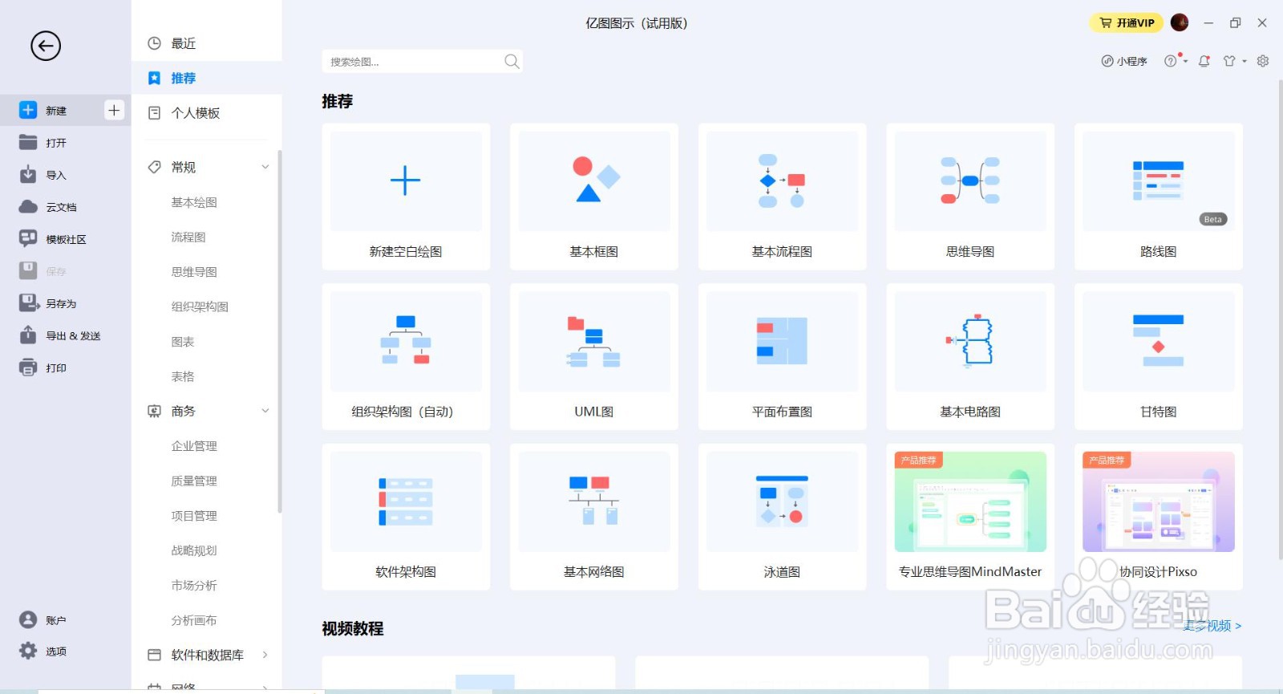Click the user avatar in title bar
Screen dimensions: 1283x694
tap(1180, 22)
